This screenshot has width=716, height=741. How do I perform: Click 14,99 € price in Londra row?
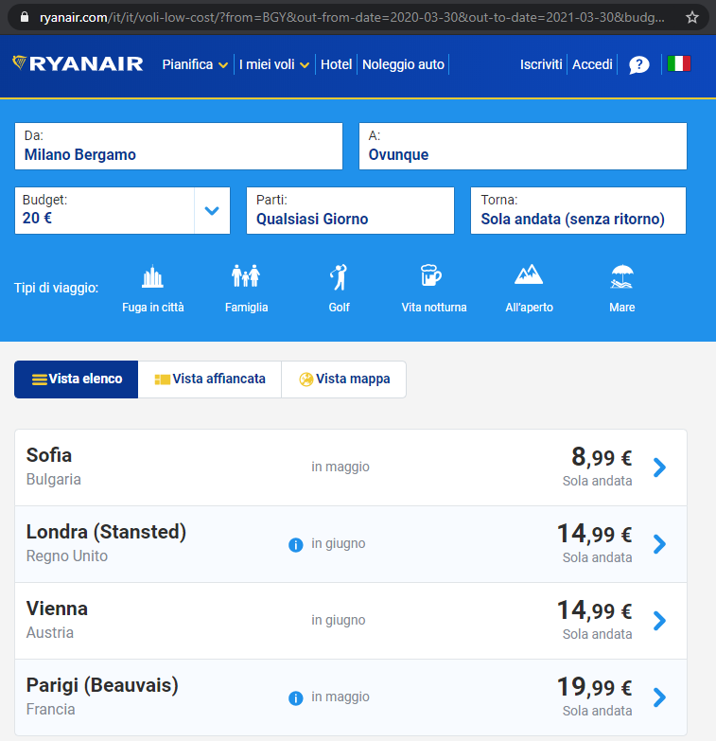pos(595,534)
